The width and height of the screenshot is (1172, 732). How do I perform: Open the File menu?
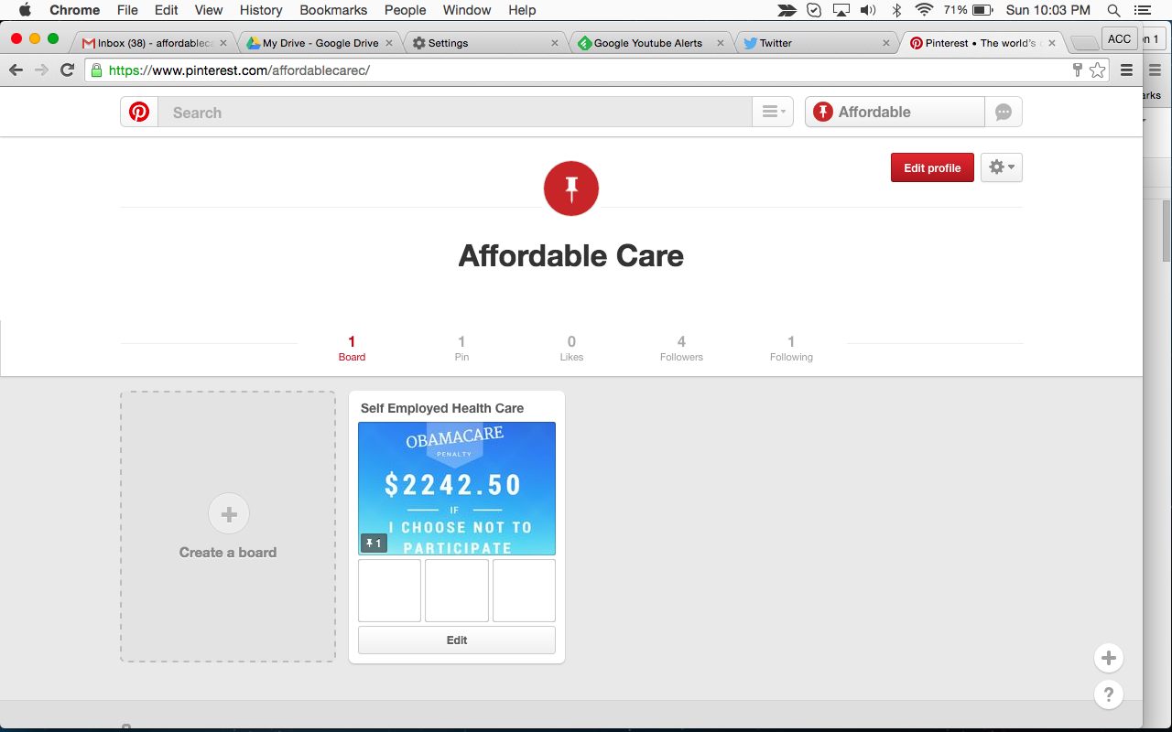coord(127,10)
